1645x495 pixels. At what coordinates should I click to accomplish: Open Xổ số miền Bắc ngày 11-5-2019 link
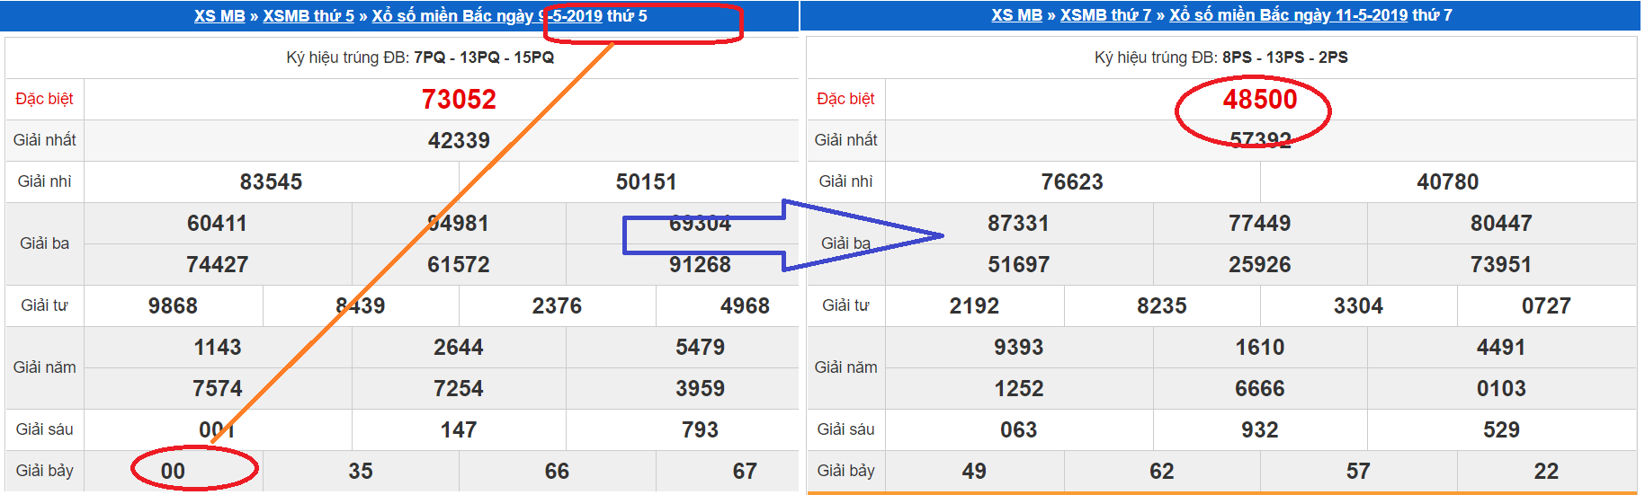1288,15
